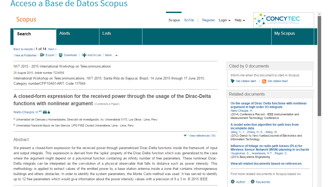The image size is (332, 187).
Task: Click the scrollbar up arrow
Action: [319, 14]
